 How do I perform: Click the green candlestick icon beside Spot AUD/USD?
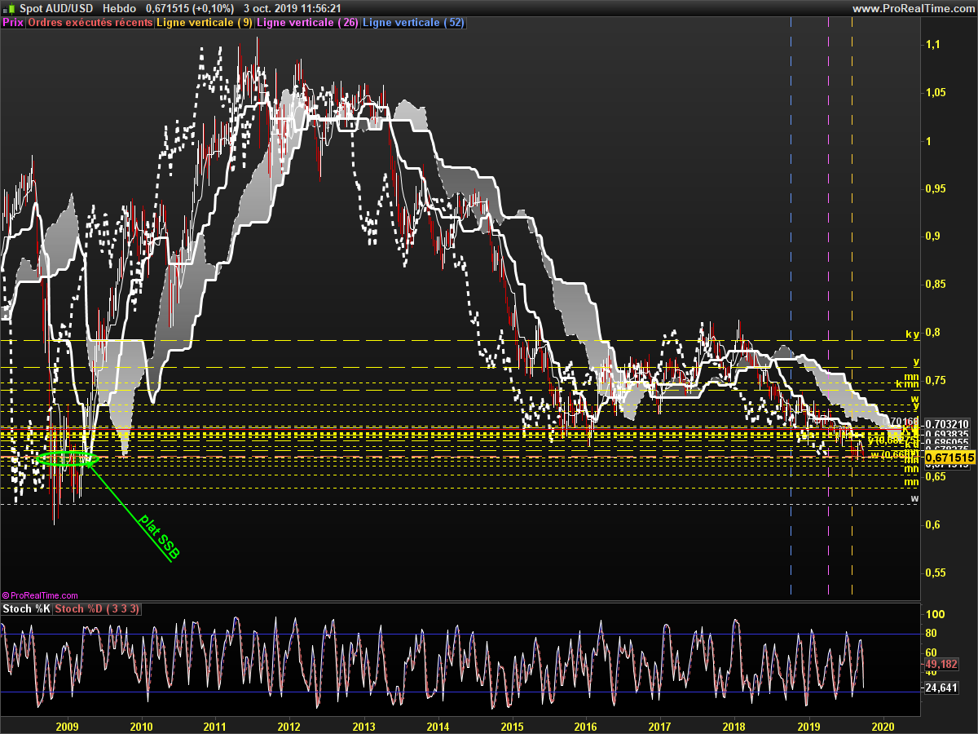(x=8, y=7)
